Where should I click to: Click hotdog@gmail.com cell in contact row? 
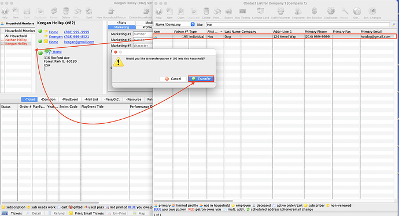(375, 36)
